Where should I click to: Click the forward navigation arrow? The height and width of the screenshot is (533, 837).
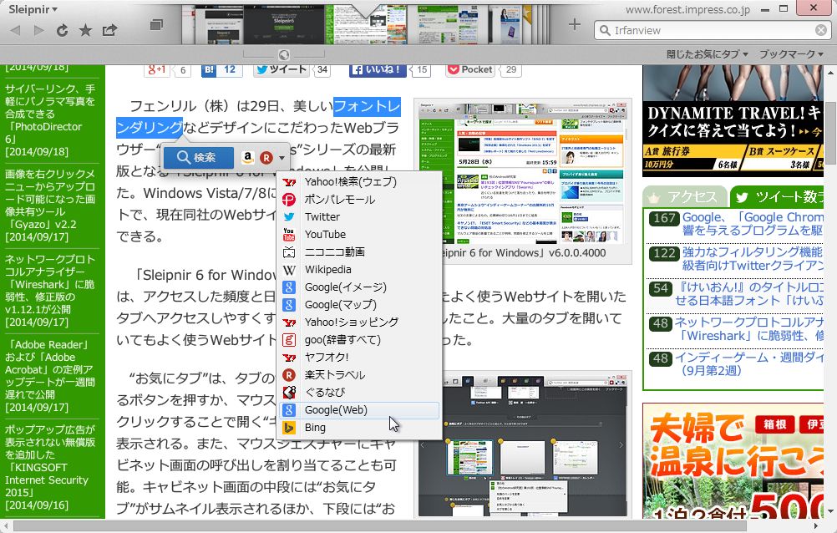tap(38, 29)
